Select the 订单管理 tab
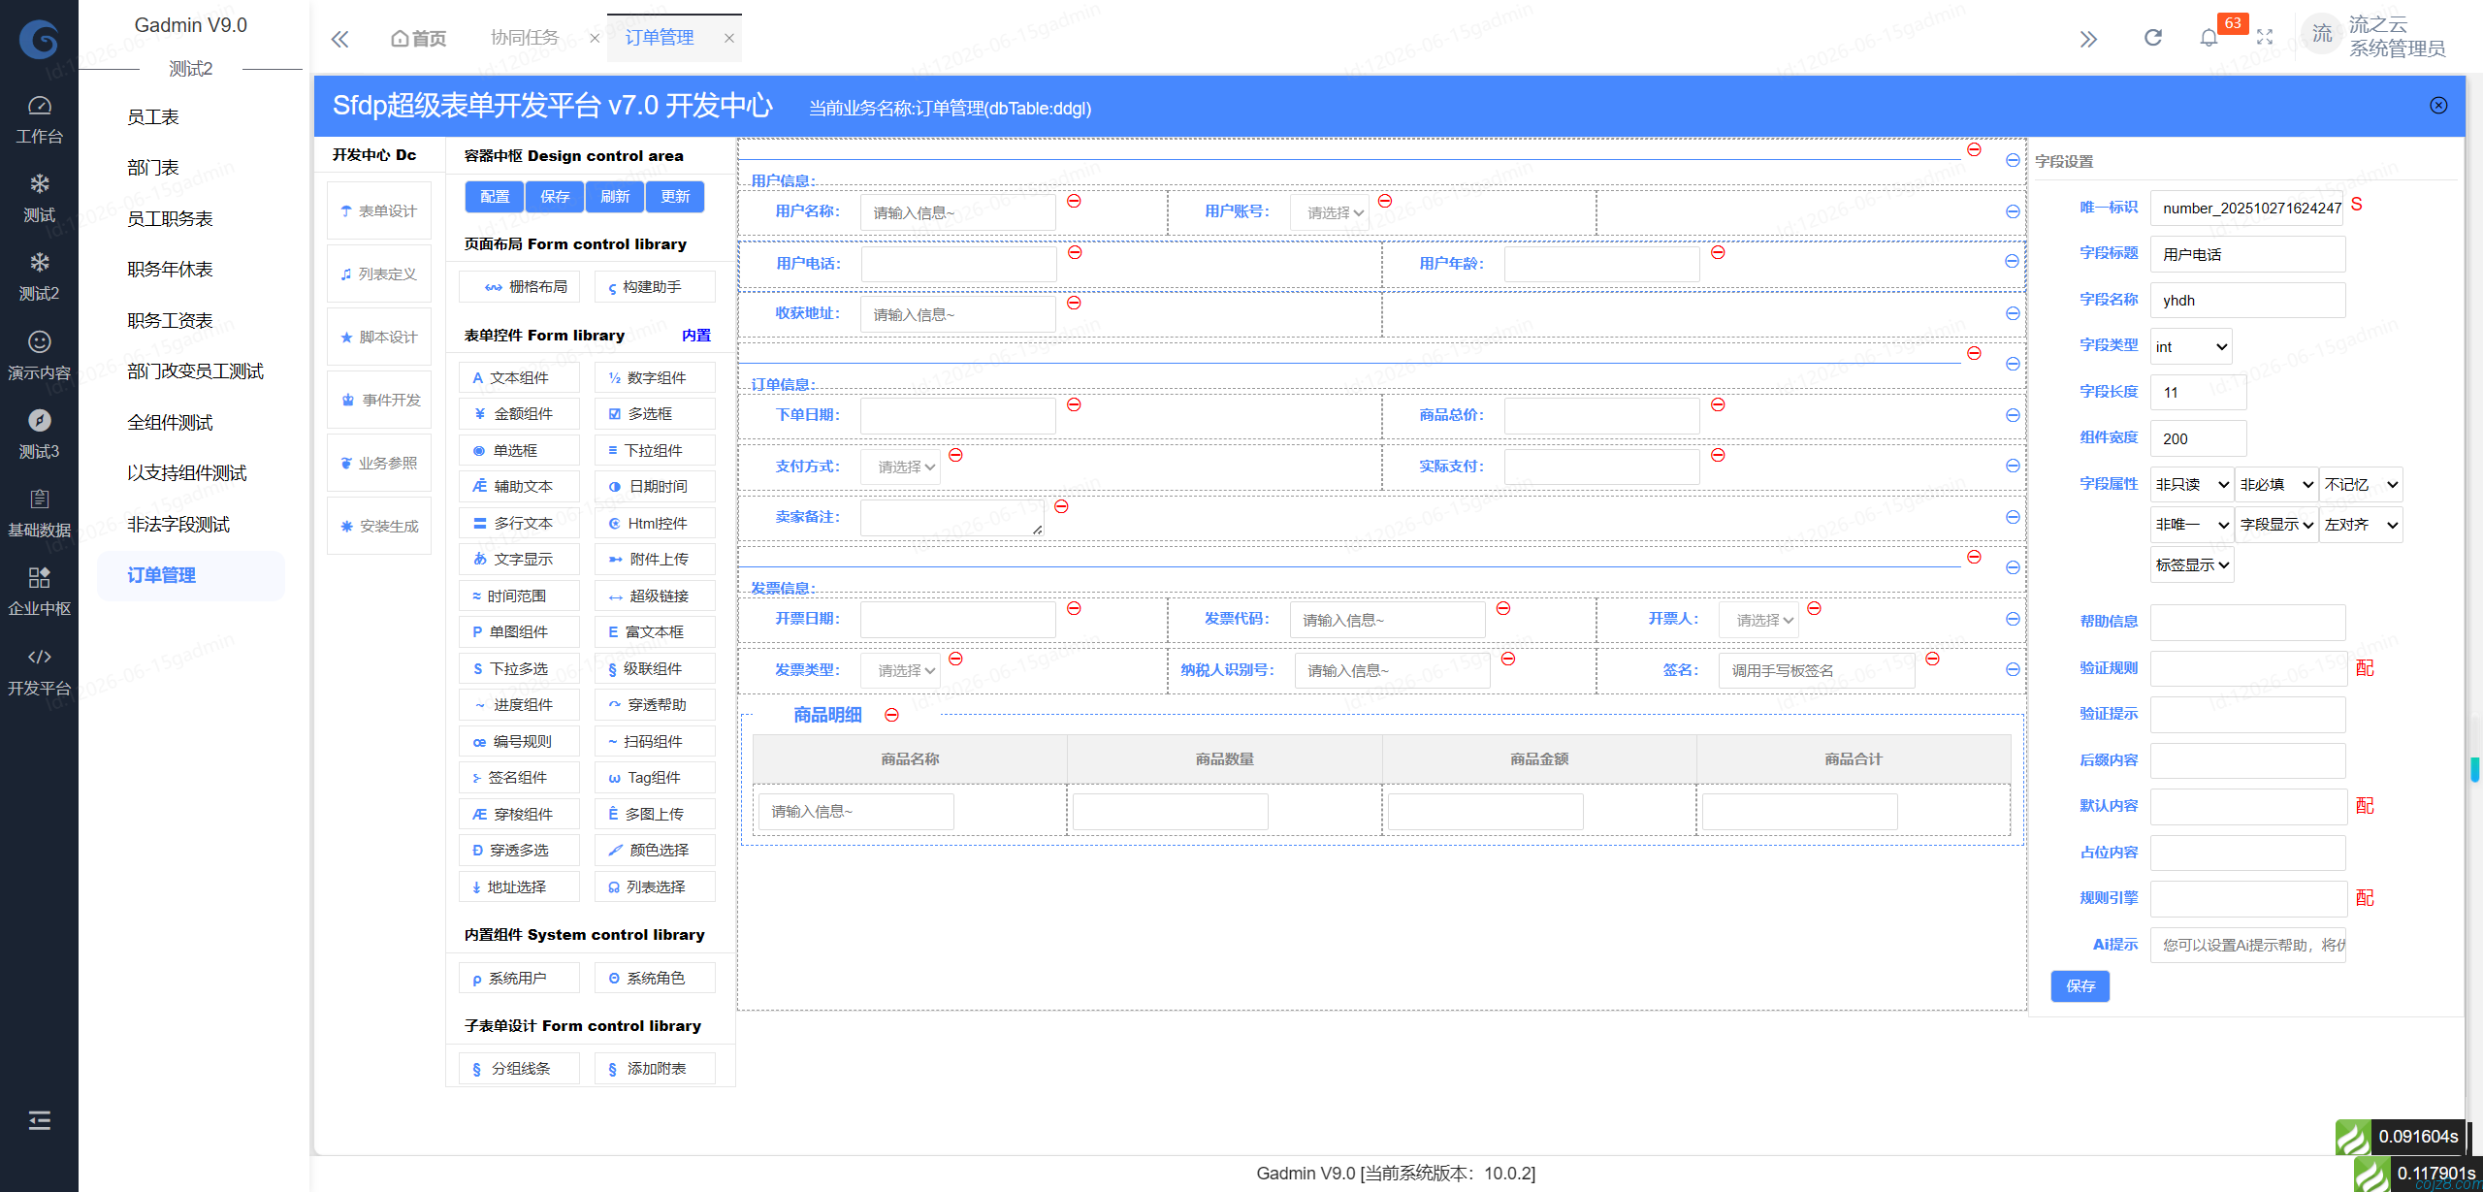The width and height of the screenshot is (2483, 1192). pyautogui.click(x=660, y=38)
